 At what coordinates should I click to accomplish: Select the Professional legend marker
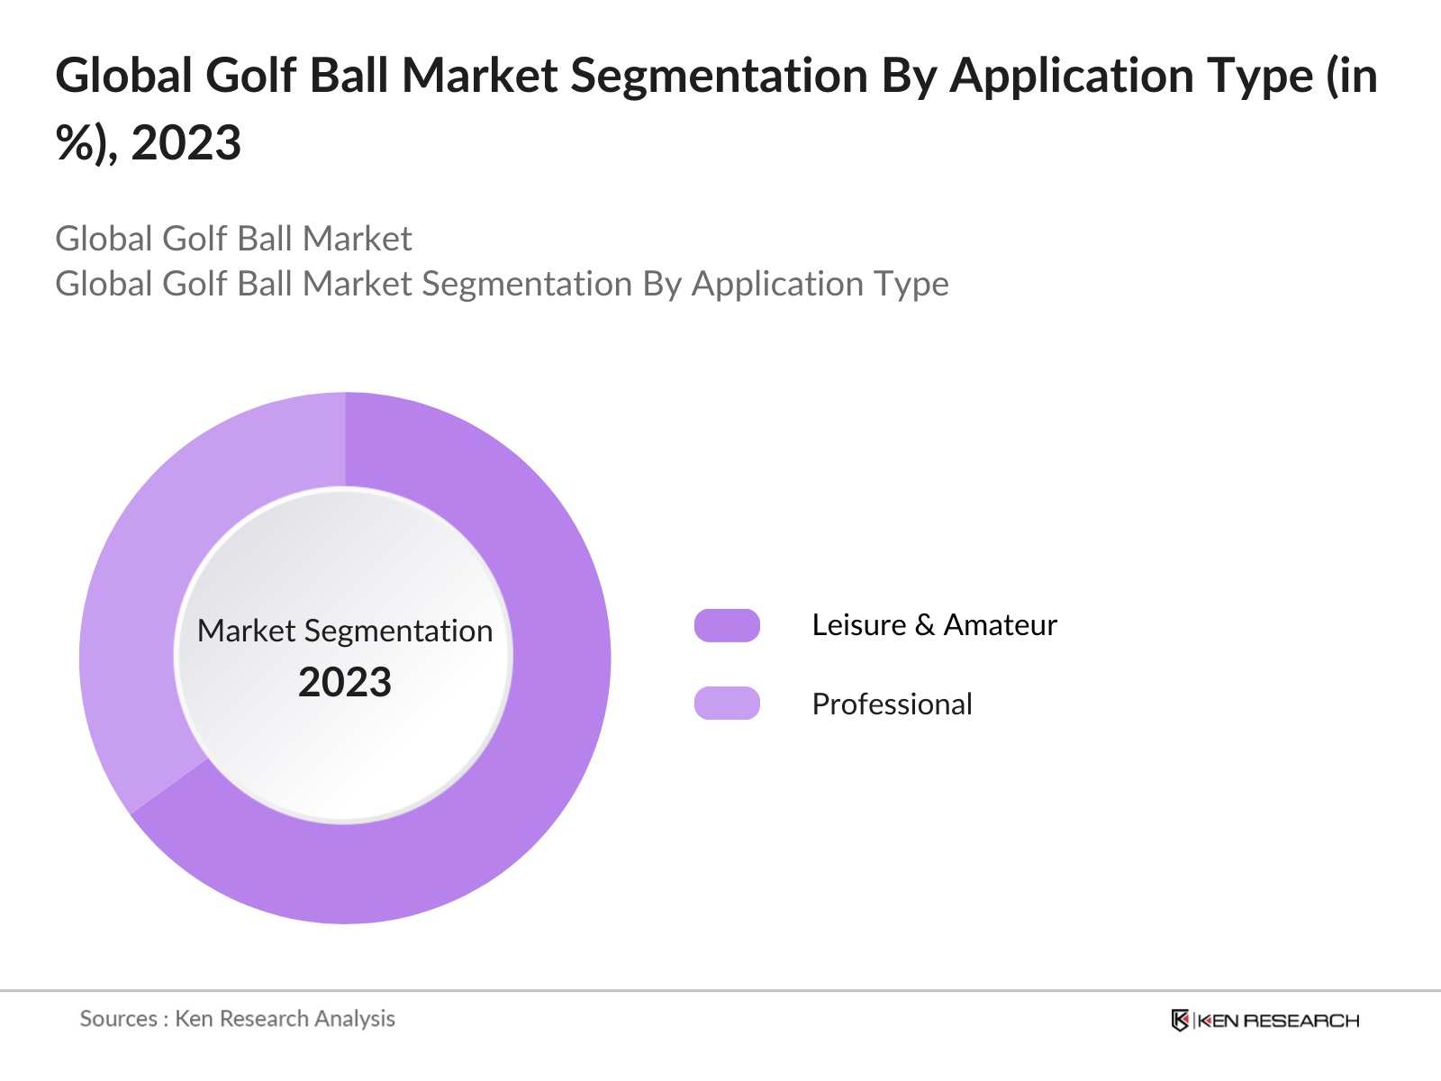pyautogui.click(x=728, y=704)
